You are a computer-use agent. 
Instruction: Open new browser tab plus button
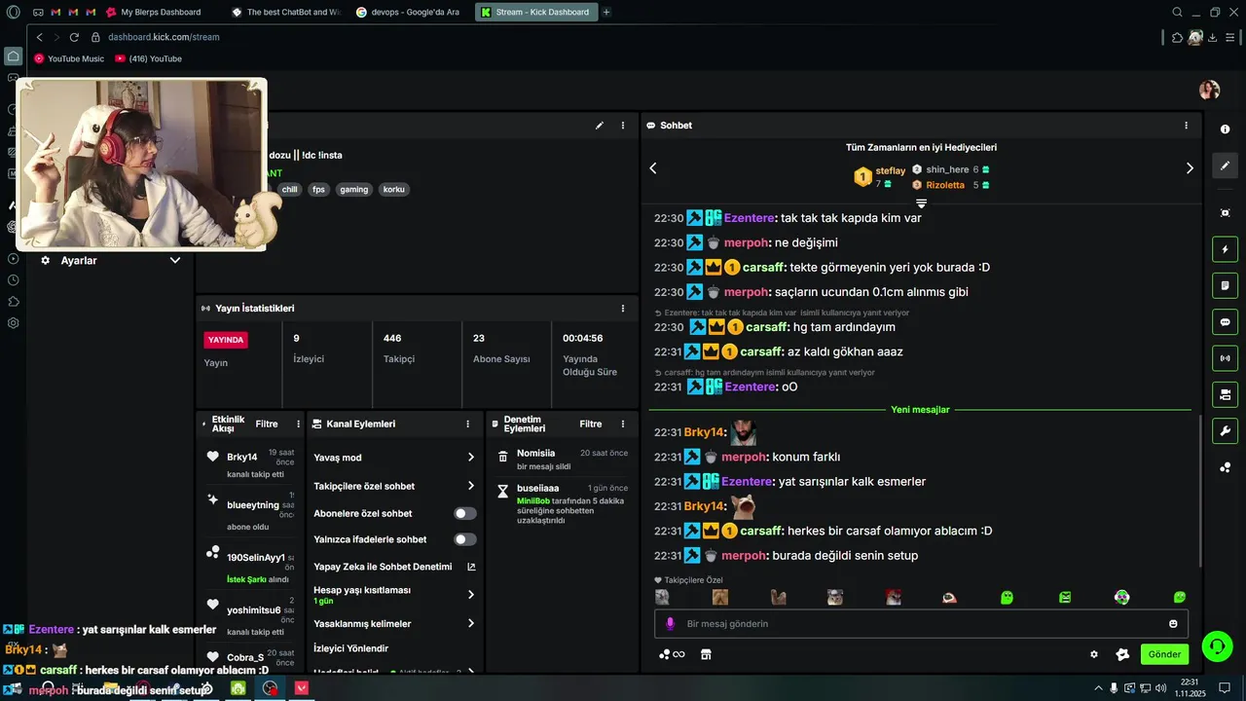tap(606, 12)
